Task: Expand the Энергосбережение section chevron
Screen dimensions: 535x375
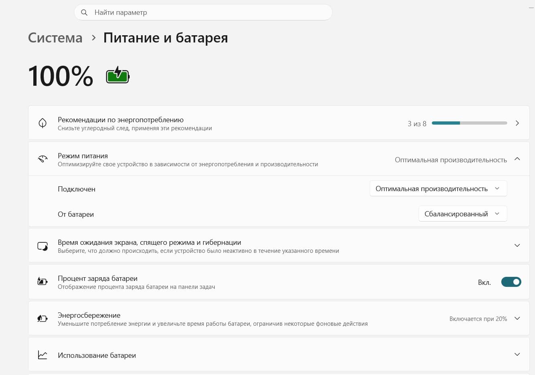Action: coord(517,319)
